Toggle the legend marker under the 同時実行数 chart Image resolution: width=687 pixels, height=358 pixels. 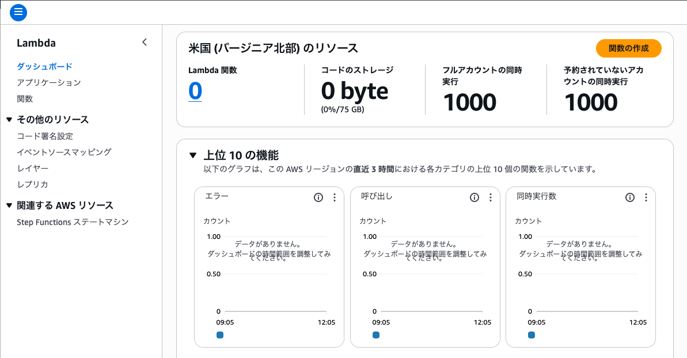coord(531,334)
